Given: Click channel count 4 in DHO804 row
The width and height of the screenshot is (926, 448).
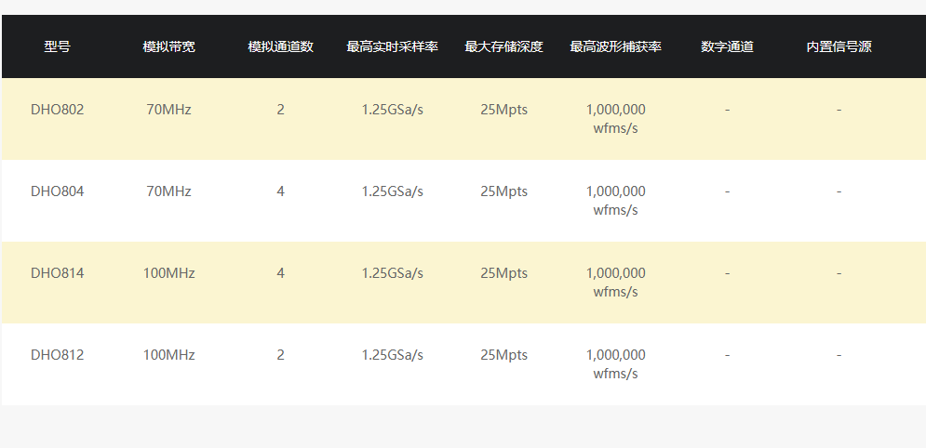Looking at the screenshot, I should [280, 191].
